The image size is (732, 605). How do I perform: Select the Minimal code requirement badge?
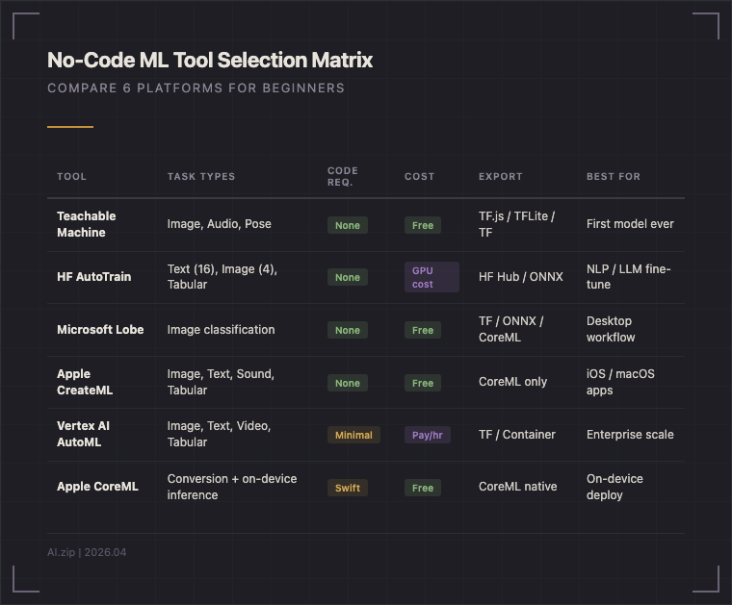[x=353, y=435]
